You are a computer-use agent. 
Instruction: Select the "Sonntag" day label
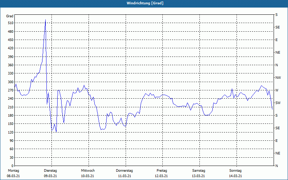(235, 171)
